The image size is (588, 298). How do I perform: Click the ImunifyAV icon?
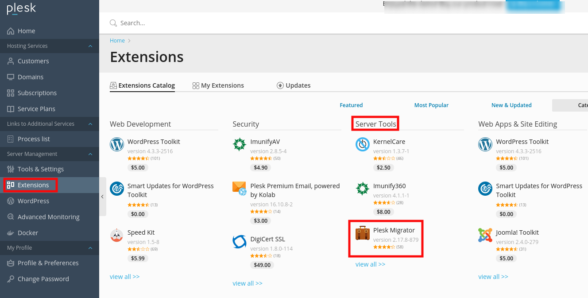click(240, 144)
